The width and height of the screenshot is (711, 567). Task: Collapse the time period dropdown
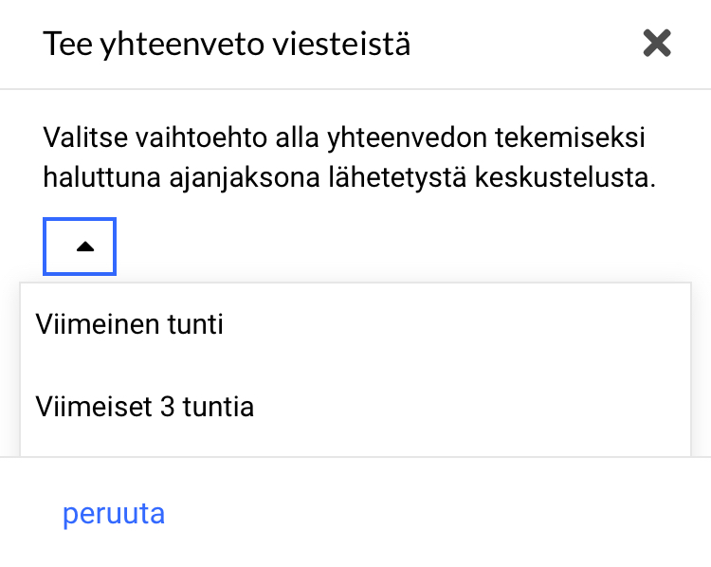80,247
